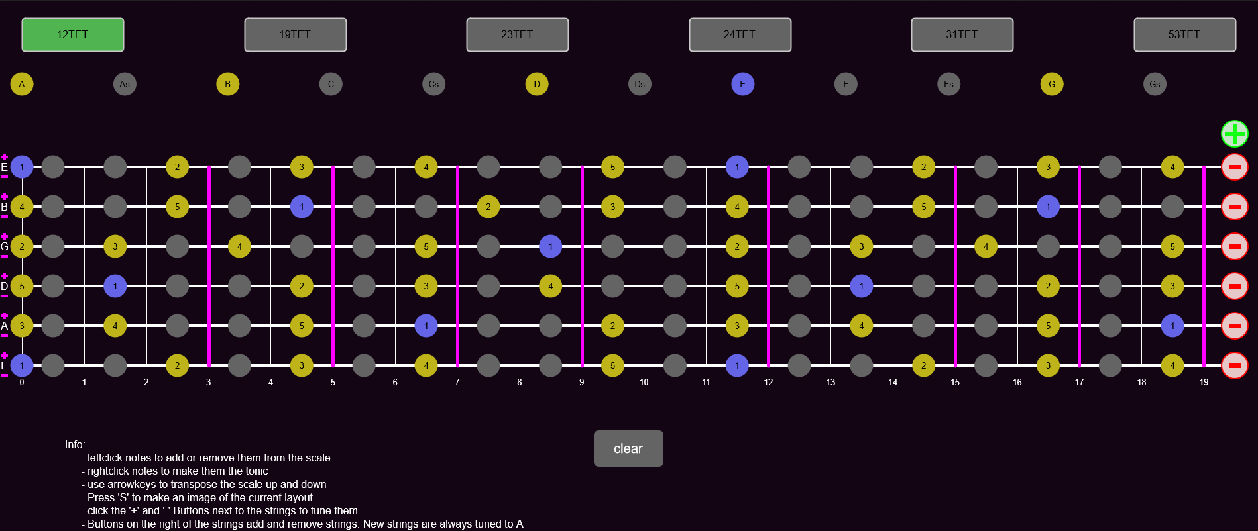Switch to 19TET tuning
Image resolution: width=1258 pixels, height=531 pixels.
(295, 34)
